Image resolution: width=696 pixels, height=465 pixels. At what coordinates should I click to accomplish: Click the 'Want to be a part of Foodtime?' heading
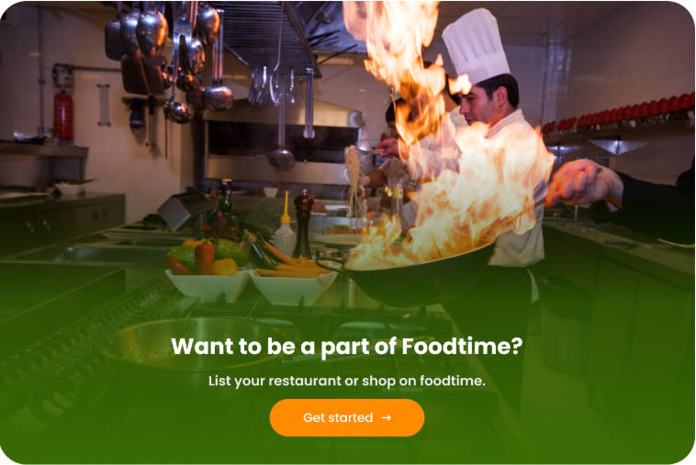347,346
